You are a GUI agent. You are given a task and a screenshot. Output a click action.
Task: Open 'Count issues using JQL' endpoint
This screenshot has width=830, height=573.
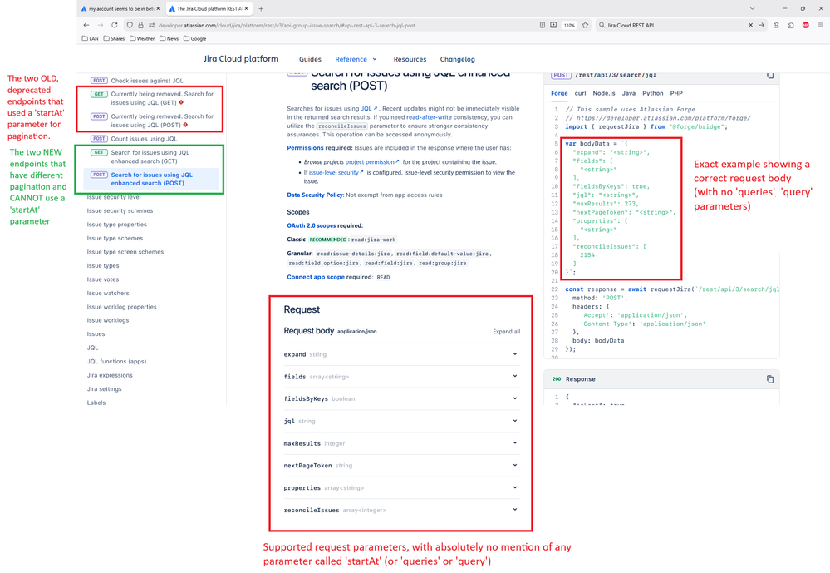click(144, 139)
